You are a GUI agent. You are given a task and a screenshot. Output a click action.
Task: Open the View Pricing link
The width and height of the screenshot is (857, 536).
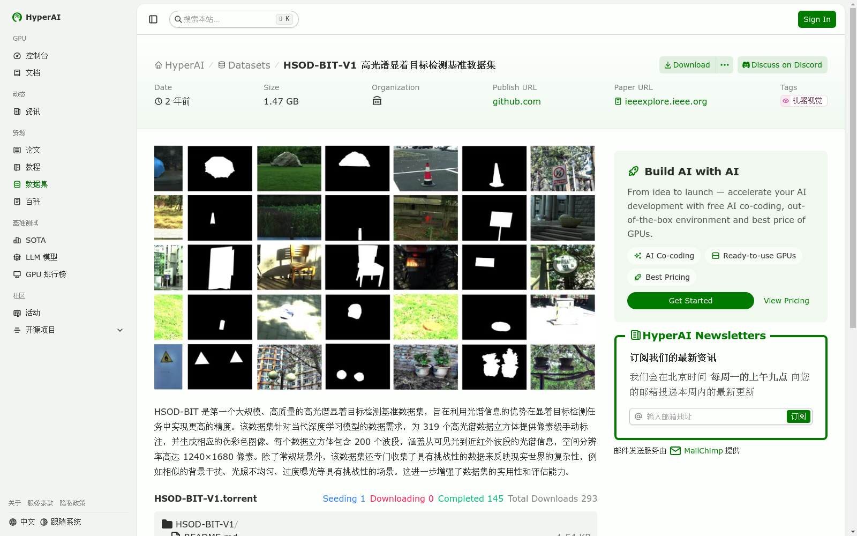point(786,301)
